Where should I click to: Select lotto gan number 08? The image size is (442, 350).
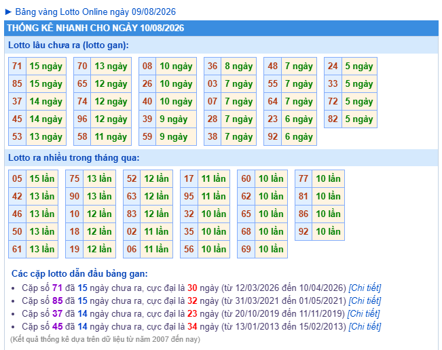tap(147, 66)
